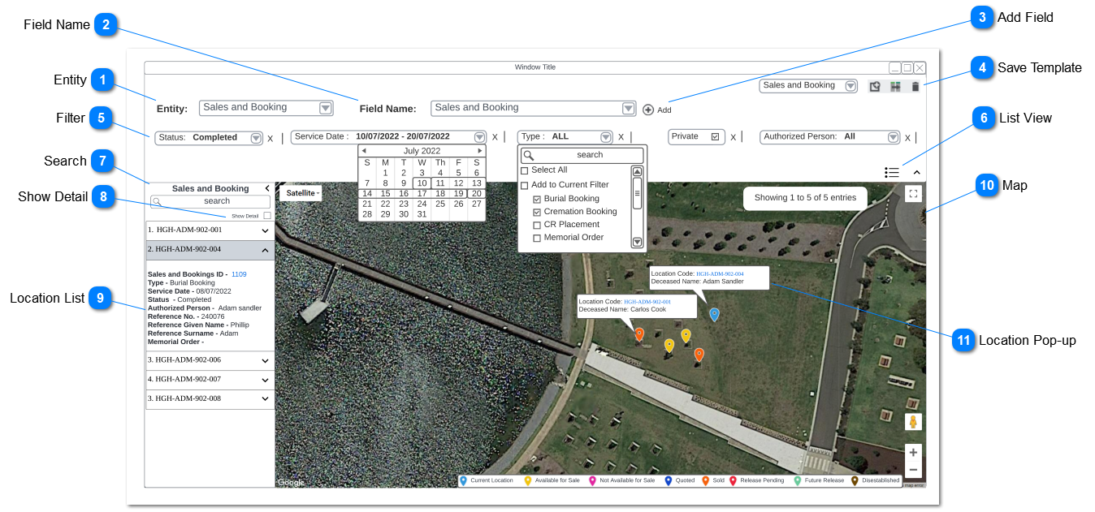Viewport: 1095px width, 512px height.
Task: Open Sales and Bookings ID 1109 link
Action: pos(239,274)
